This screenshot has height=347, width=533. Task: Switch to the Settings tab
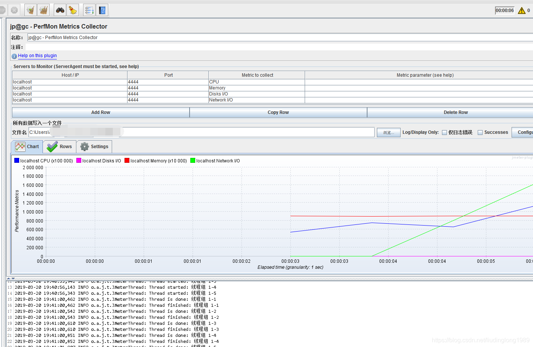[94, 147]
